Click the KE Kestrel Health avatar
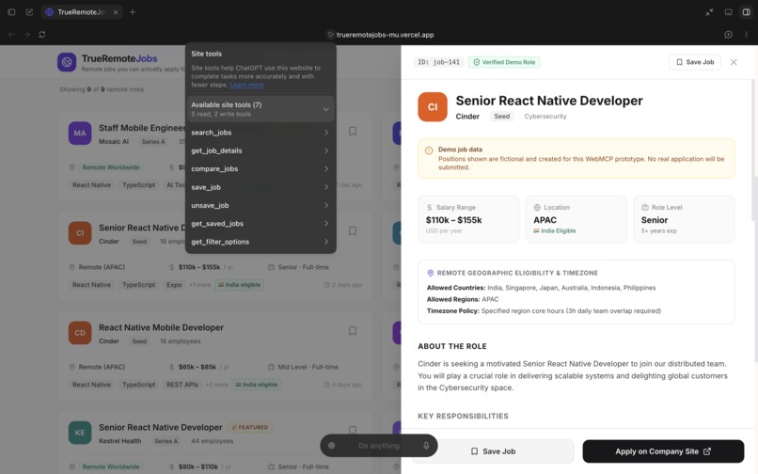The image size is (758, 474). click(80, 433)
